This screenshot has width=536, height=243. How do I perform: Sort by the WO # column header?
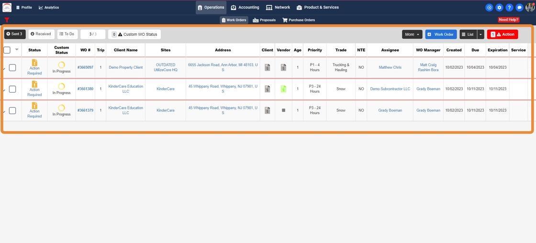pos(85,50)
